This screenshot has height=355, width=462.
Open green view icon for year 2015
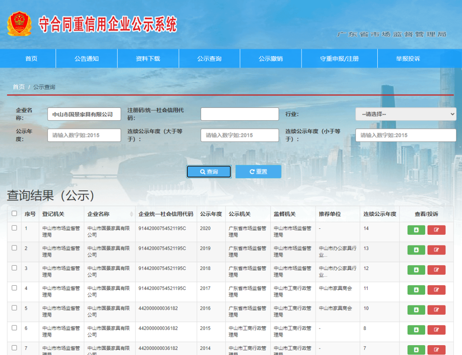pyautogui.click(x=416, y=330)
